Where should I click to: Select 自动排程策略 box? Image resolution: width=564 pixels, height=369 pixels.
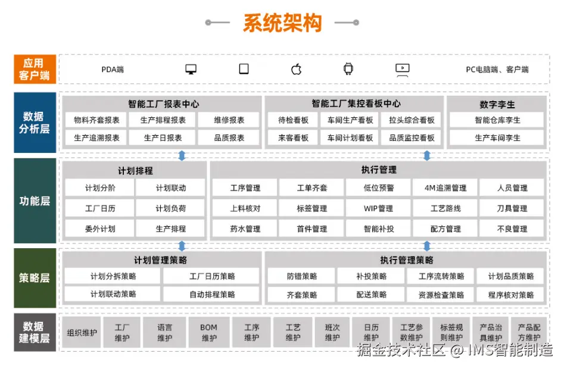[x=212, y=295]
